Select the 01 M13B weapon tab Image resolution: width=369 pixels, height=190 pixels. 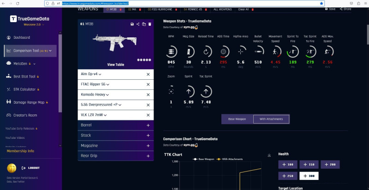pos(112,9)
